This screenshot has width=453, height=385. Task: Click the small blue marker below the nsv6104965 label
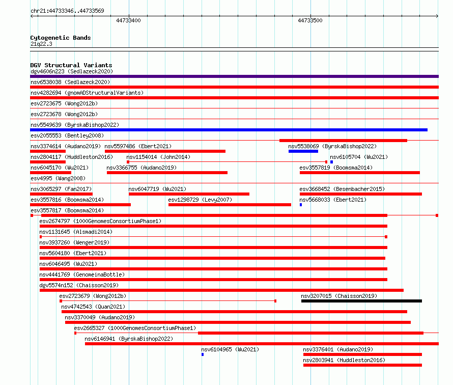click(203, 354)
